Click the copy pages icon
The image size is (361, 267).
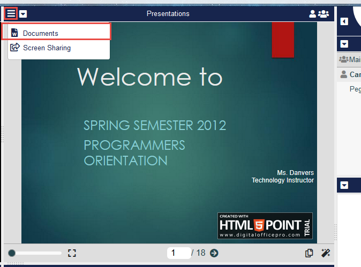coord(309,253)
